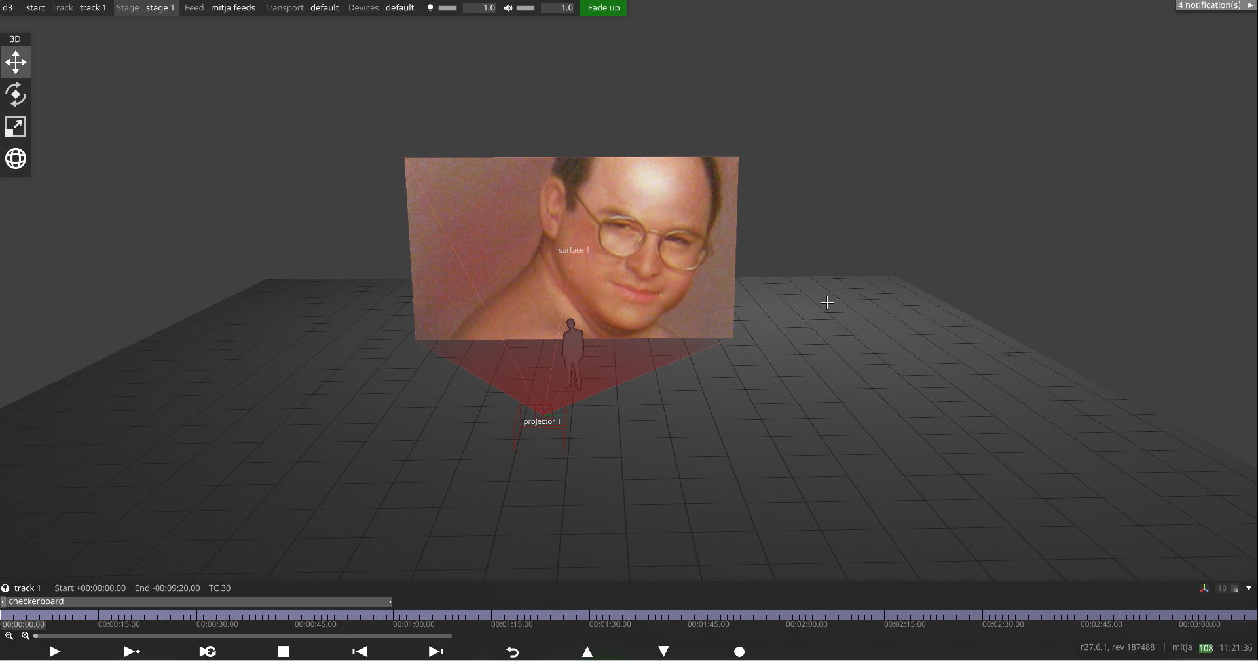Jump to the previous section icon

point(360,651)
